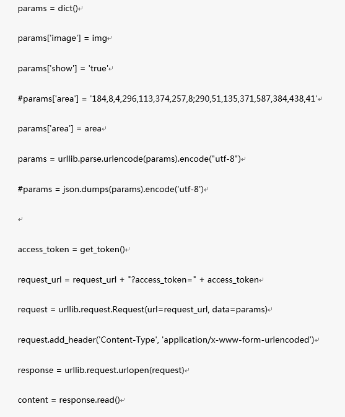The height and width of the screenshot is (417, 345).
Task: Click the params['image'] = img line
Action: pyautogui.click(x=63, y=38)
